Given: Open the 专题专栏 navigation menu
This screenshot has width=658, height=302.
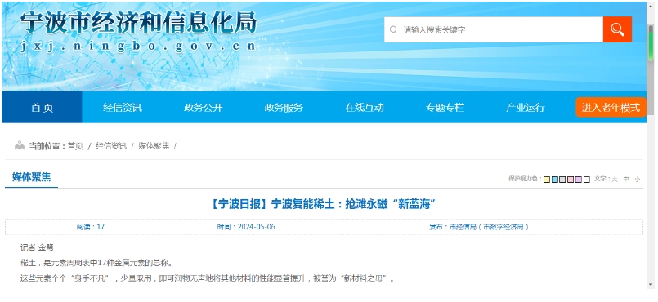Looking at the screenshot, I should (445, 108).
